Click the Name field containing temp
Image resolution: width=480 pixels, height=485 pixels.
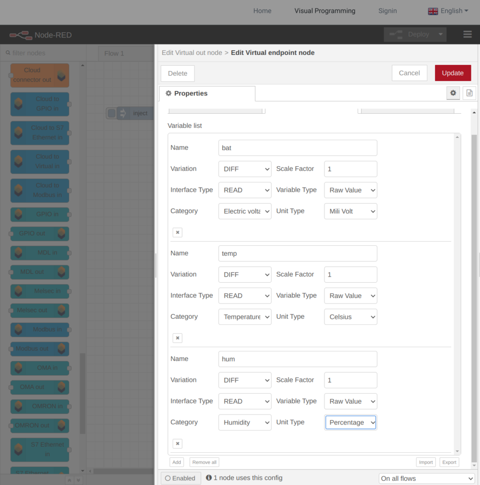(297, 253)
